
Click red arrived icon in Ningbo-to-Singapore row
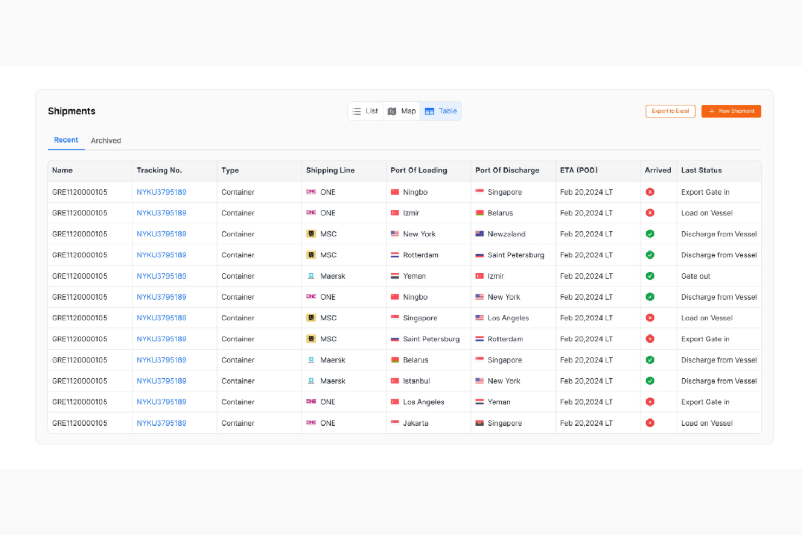(x=650, y=192)
